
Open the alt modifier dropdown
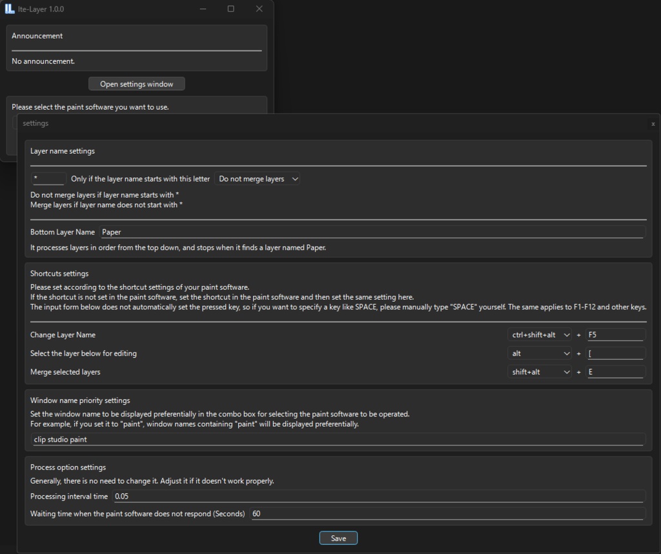(x=540, y=353)
